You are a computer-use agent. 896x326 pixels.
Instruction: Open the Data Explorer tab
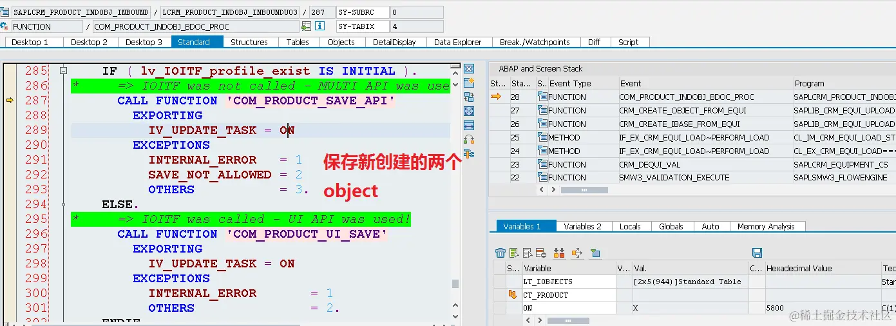pyautogui.click(x=458, y=42)
